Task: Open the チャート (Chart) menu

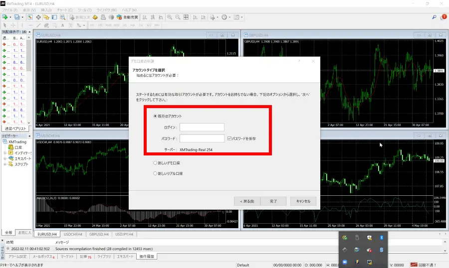Action: 65,10
